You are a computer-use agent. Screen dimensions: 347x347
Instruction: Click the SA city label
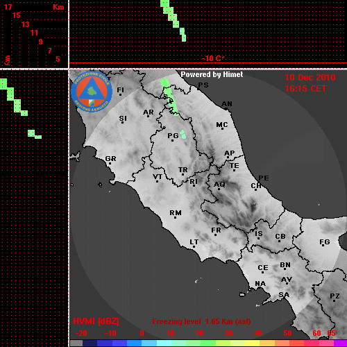(x=284, y=295)
